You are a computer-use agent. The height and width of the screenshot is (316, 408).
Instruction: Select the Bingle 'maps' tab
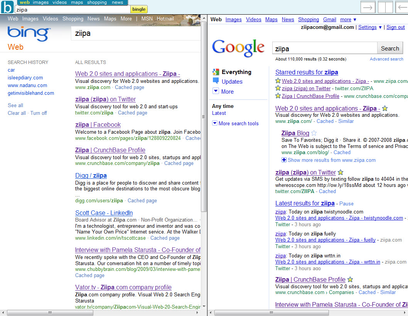point(77,2)
